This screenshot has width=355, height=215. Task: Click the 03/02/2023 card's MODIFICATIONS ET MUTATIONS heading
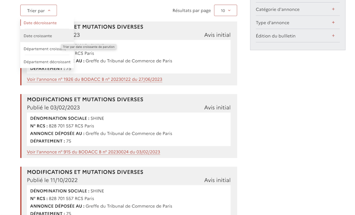[85, 99]
